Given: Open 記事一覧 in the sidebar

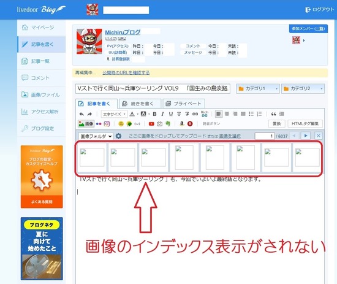Looking at the screenshot, I should (x=42, y=61).
